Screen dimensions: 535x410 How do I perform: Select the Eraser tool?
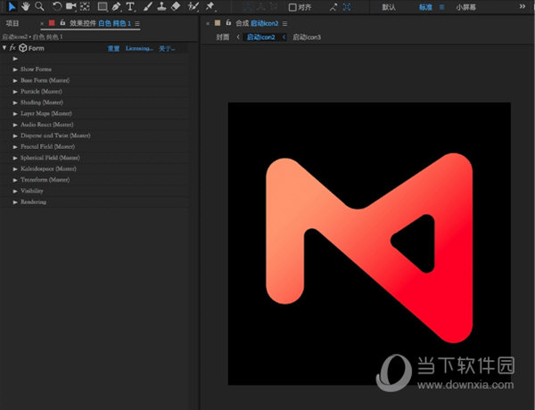click(176, 6)
